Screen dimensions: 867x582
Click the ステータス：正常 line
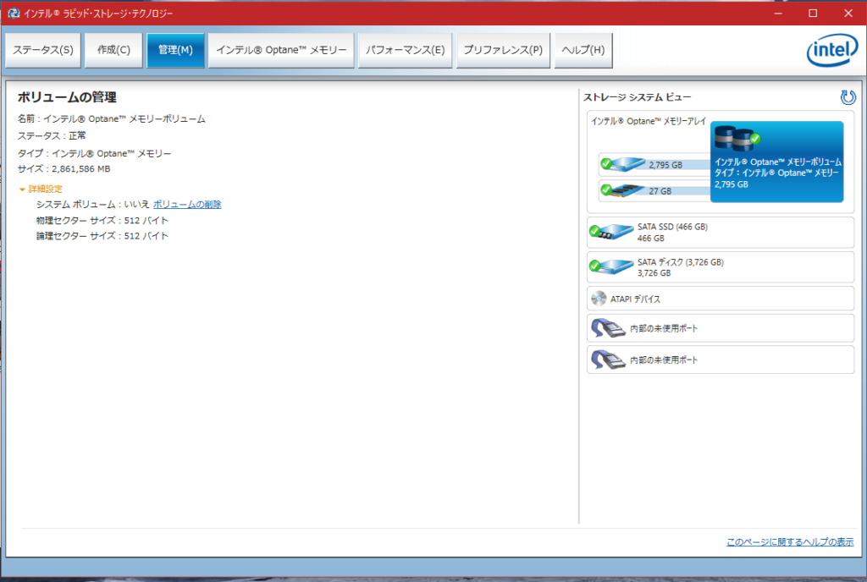click(52, 135)
